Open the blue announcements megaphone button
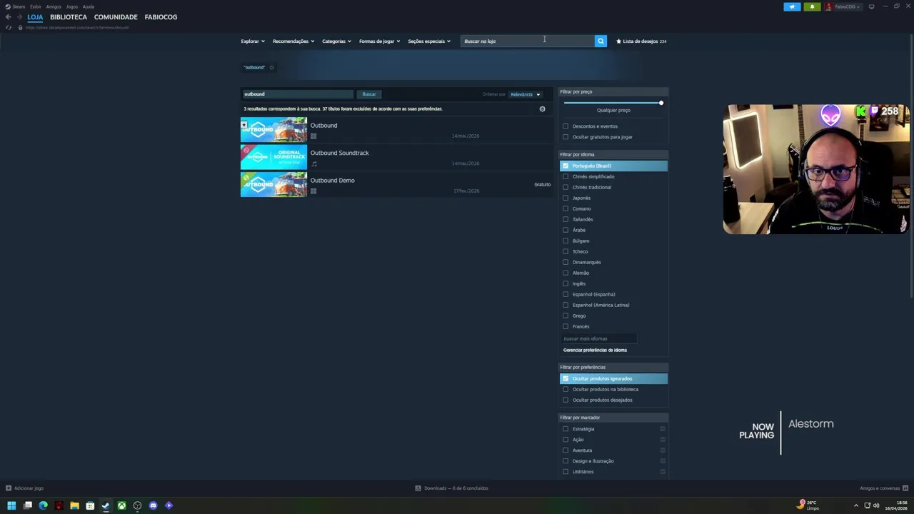914x514 pixels. pyautogui.click(x=792, y=6)
